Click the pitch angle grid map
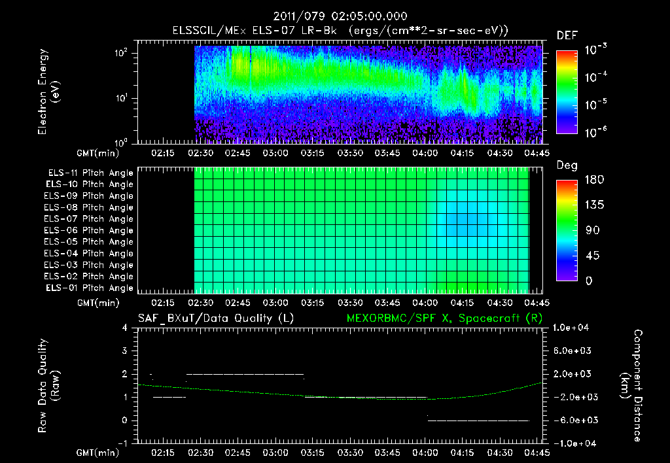This screenshot has width=670, height=463. coord(361,230)
